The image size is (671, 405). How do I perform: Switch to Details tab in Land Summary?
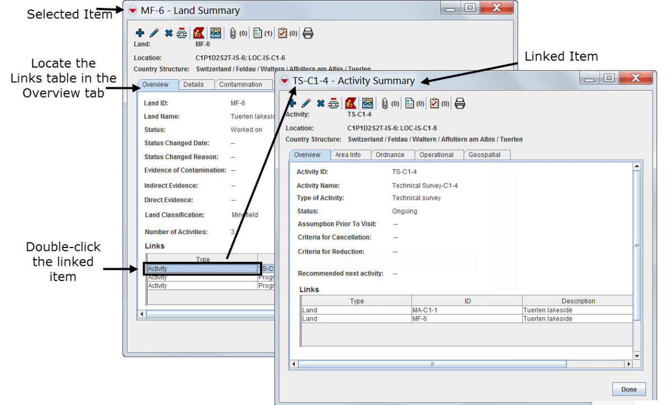[x=193, y=85]
